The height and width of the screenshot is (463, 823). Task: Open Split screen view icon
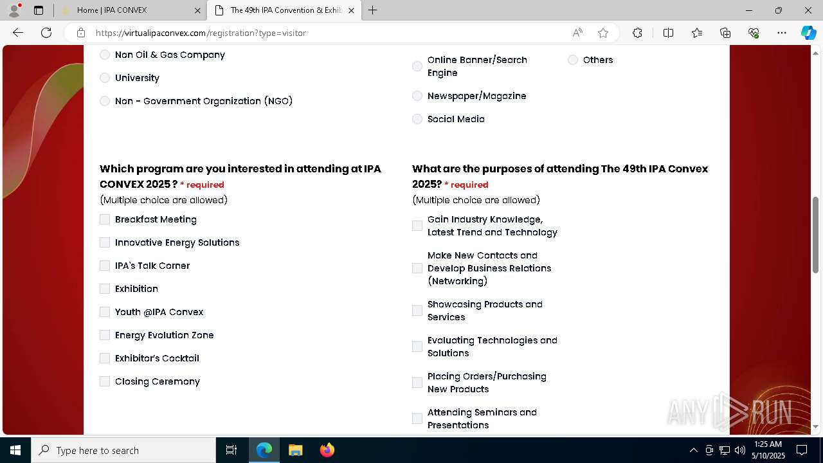click(668, 33)
